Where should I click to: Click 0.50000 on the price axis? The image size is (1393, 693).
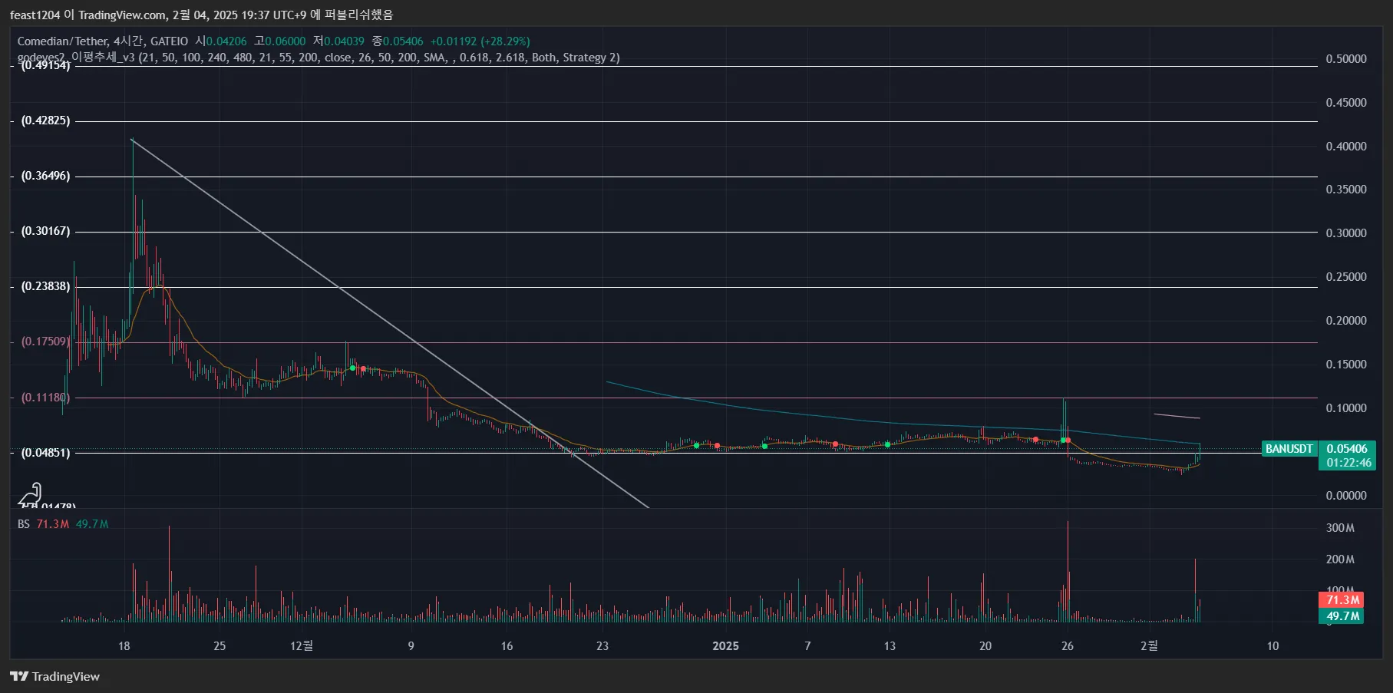1346,59
